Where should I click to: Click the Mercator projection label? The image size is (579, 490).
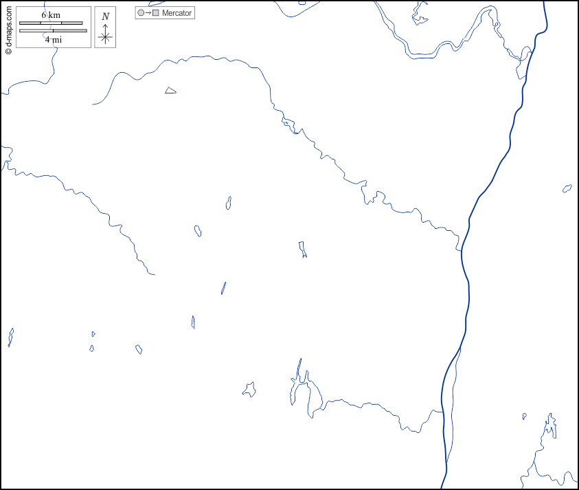pos(177,13)
